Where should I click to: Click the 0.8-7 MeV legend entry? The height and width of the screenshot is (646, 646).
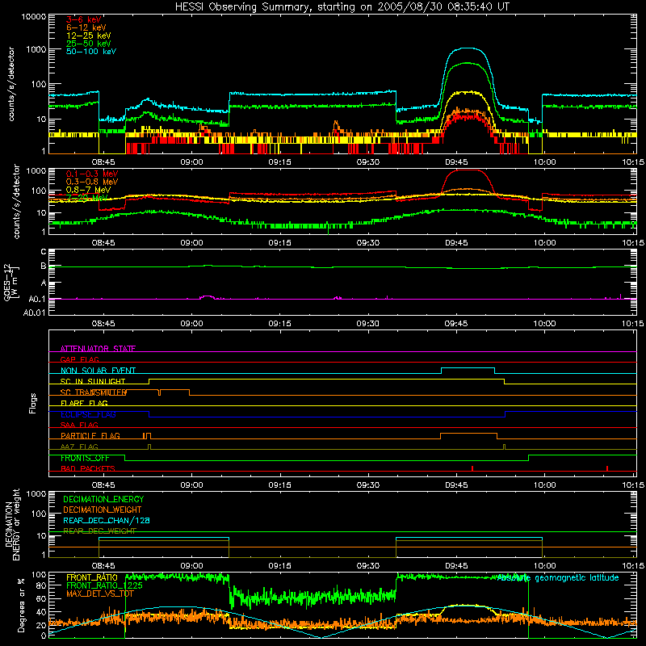point(88,190)
